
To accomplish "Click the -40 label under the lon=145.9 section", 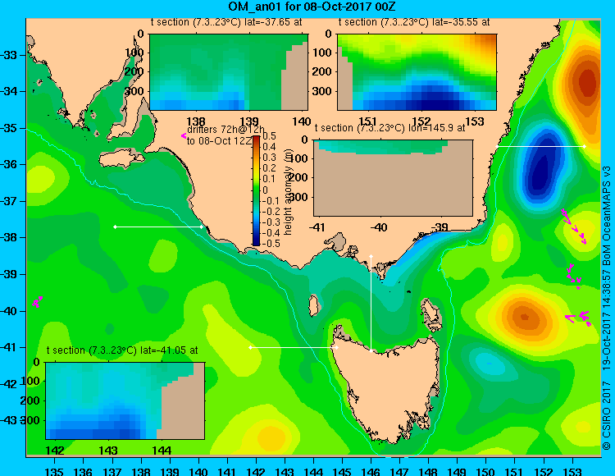I will click(380, 227).
